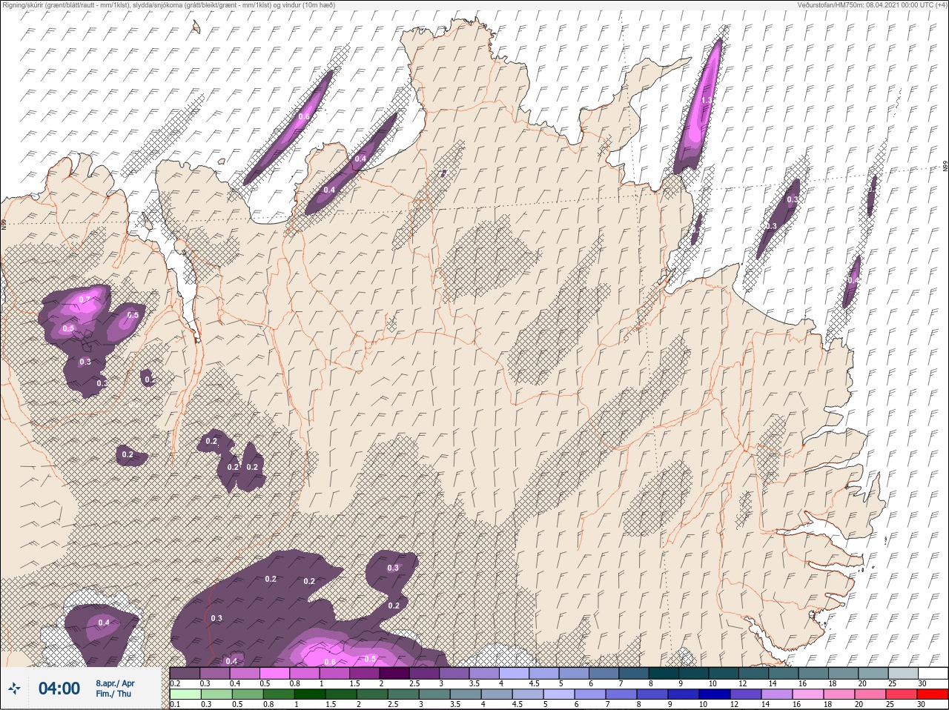Screen dimensions: 949x710
Task: Select dark green bottom-row swatch between 1 and 1.5
Action: (x=309, y=694)
